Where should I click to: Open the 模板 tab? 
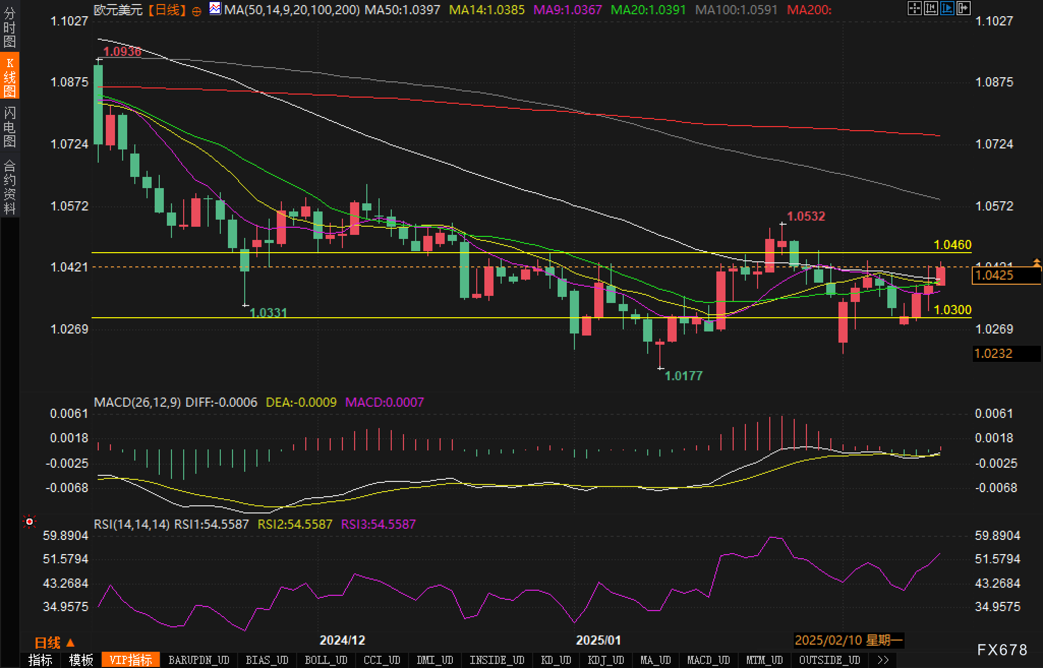(x=81, y=660)
